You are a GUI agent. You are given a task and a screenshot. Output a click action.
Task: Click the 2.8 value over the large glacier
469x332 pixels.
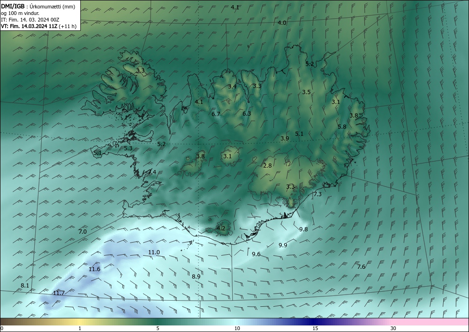tap(267, 165)
